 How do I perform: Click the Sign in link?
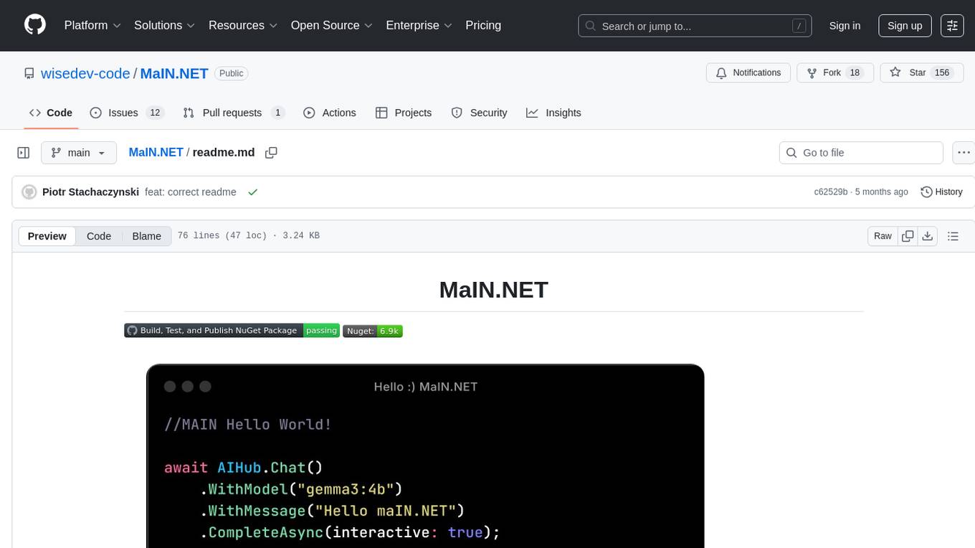[x=845, y=26]
